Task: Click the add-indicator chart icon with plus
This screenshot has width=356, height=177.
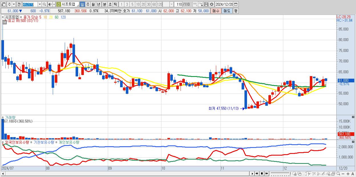Action: pos(201,4)
